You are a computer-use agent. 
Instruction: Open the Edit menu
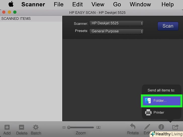click(x=77, y=5)
